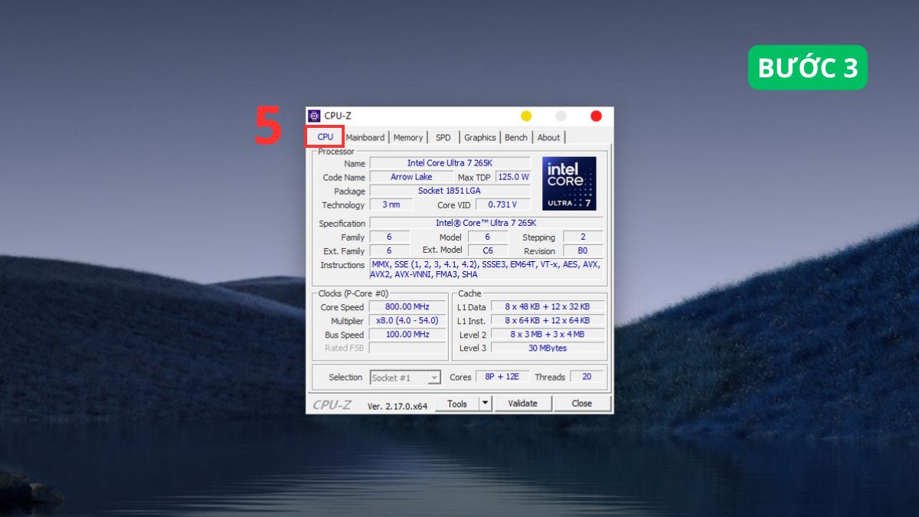Click the CPU-Z branding logo at bottom left

tap(333, 403)
